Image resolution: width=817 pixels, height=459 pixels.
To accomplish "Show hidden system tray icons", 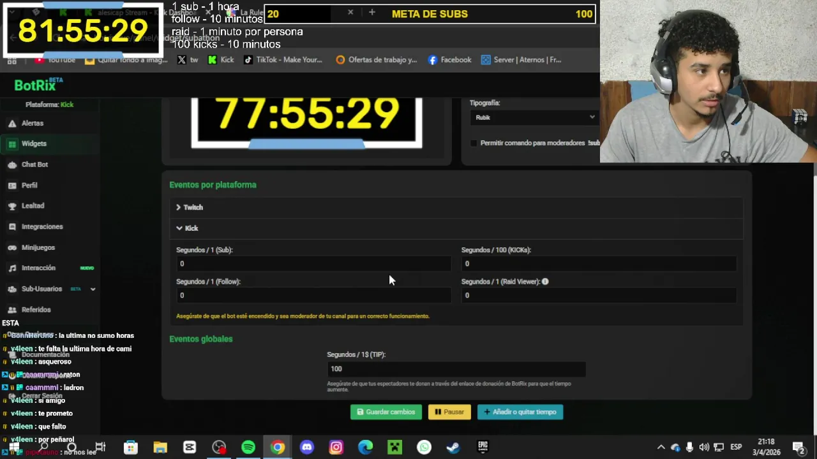I will (x=661, y=448).
